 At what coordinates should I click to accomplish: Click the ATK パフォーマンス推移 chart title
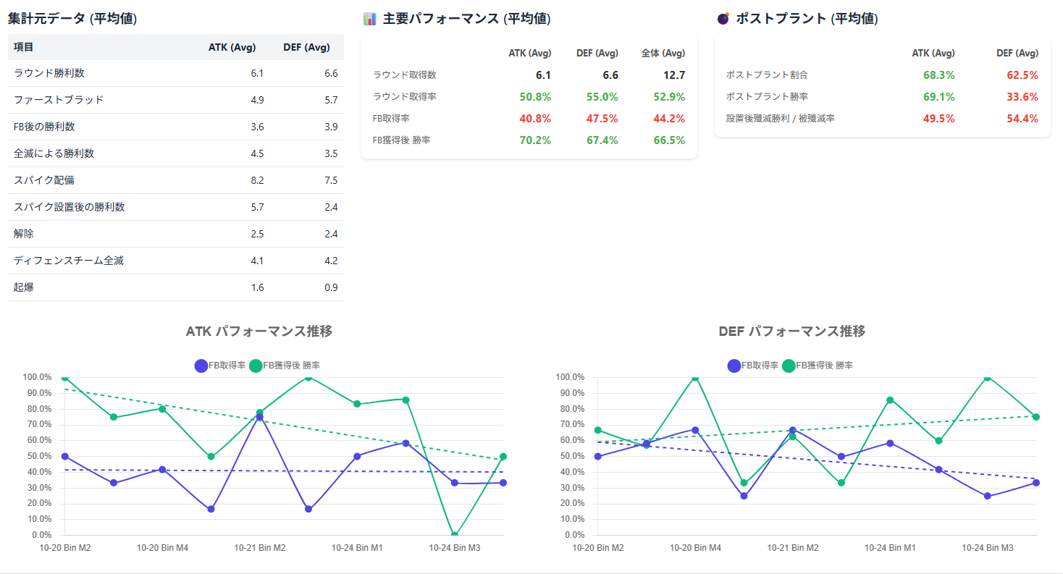point(259,332)
